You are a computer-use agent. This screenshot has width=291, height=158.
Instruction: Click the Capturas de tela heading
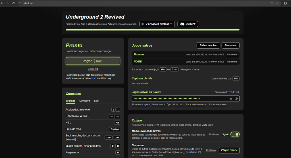(142, 78)
